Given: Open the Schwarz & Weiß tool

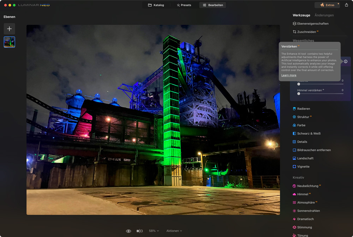Looking at the screenshot, I should [x=309, y=134].
